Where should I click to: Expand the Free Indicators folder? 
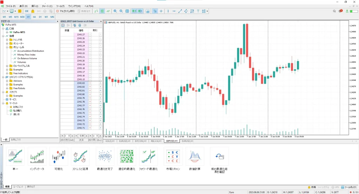tap(7, 74)
